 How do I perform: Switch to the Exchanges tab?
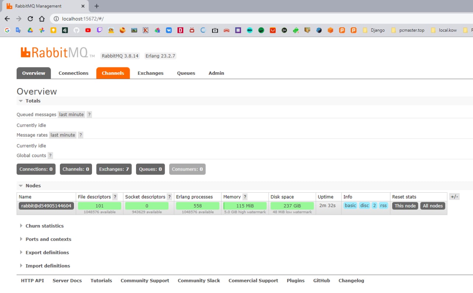pyautogui.click(x=150, y=73)
